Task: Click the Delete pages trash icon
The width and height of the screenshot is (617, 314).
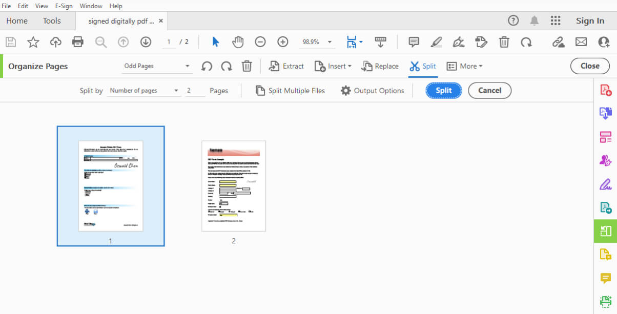Action: pyautogui.click(x=247, y=66)
